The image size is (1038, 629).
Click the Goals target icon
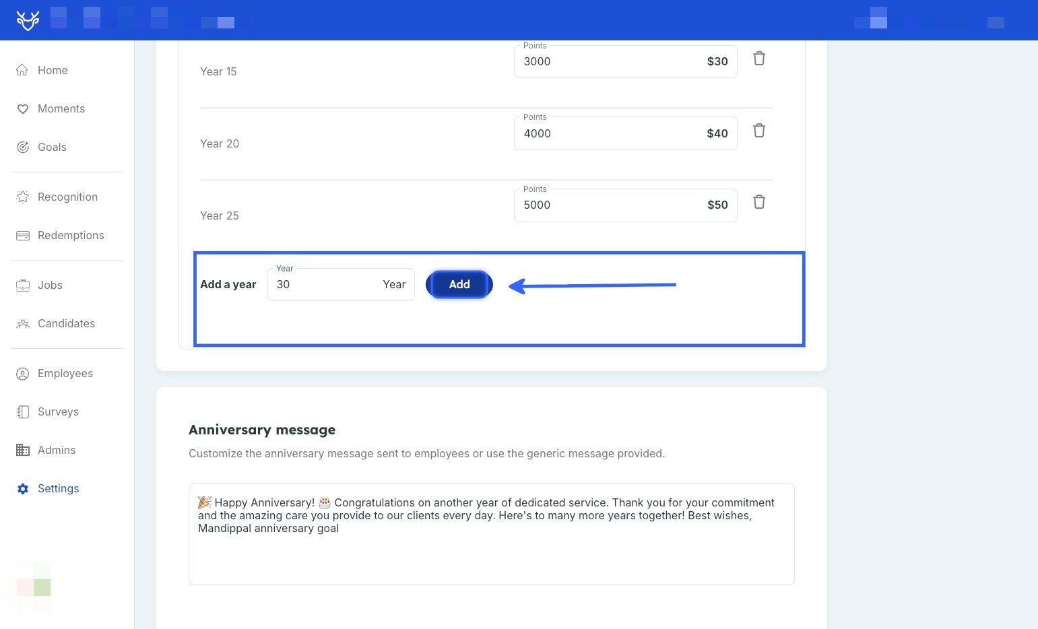[22, 147]
